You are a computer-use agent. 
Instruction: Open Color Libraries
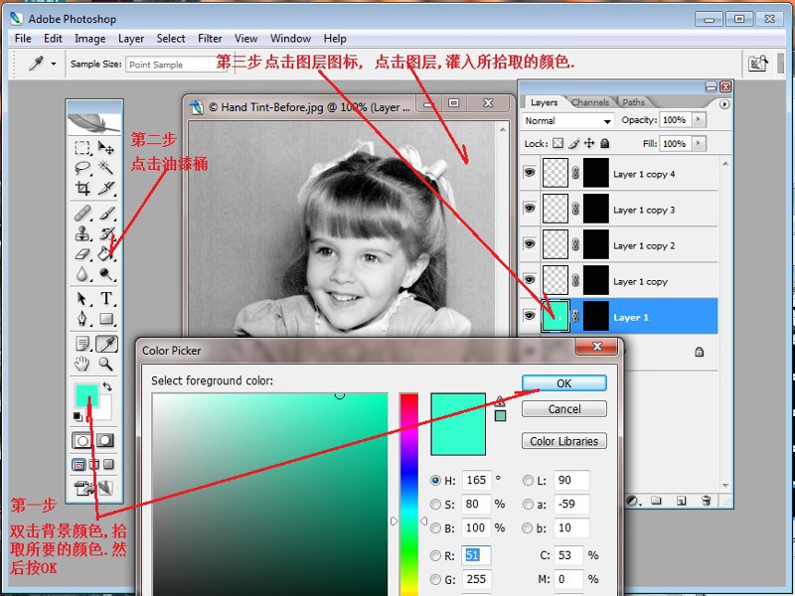563,441
